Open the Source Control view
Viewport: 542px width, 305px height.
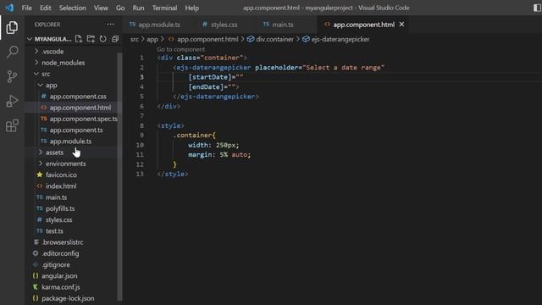coord(12,76)
